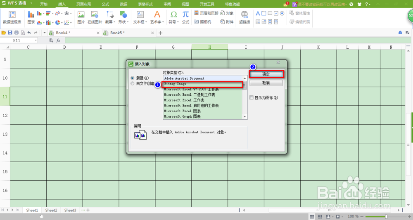Insert 艺术字 word art
413x220 pixels.
(157, 17)
